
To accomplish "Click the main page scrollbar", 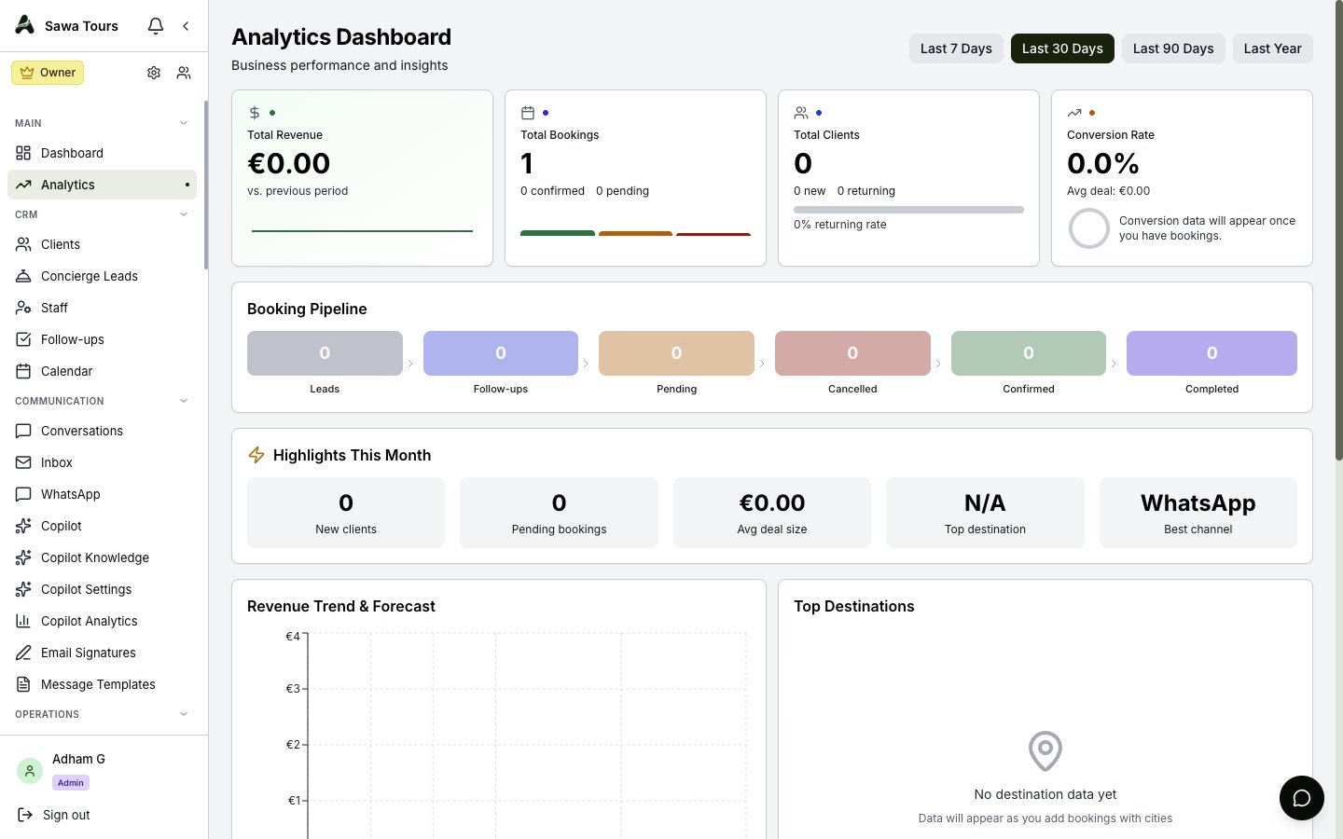I will click(1339, 231).
